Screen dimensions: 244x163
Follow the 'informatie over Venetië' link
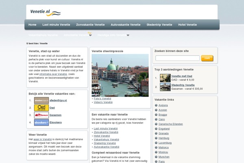[53, 74]
